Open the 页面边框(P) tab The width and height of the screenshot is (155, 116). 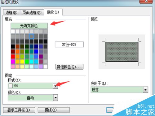tap(32, 12)
